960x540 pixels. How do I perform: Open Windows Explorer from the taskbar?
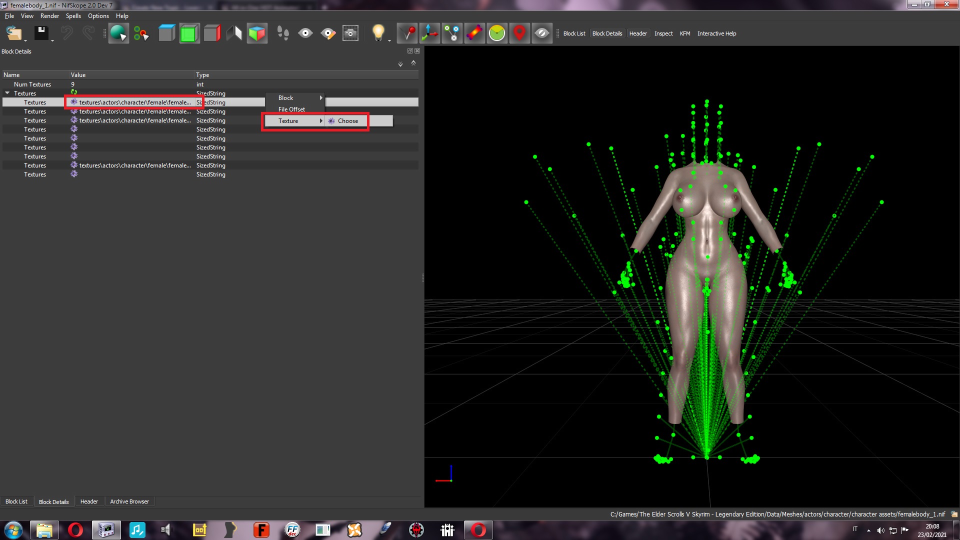[44, 530]
